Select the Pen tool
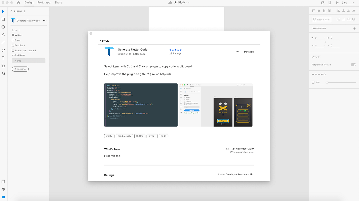Viewport: 359px width, 201px height. pyautogui.click(x=3, y=50)
